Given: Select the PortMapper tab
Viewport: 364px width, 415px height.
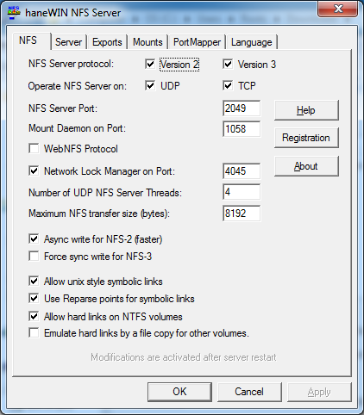Looking at the screenshot, I should pyautogui.click(x=197, y=42).
